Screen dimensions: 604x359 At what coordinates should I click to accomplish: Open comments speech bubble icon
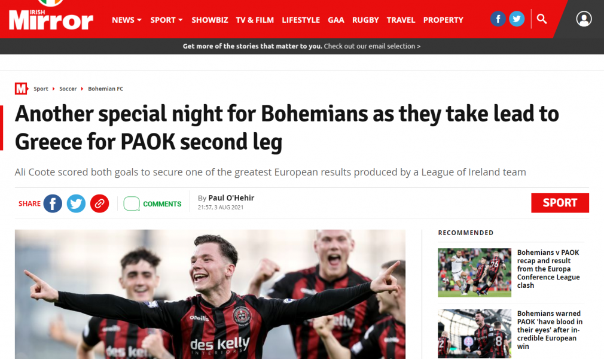(x=132, y=203)
